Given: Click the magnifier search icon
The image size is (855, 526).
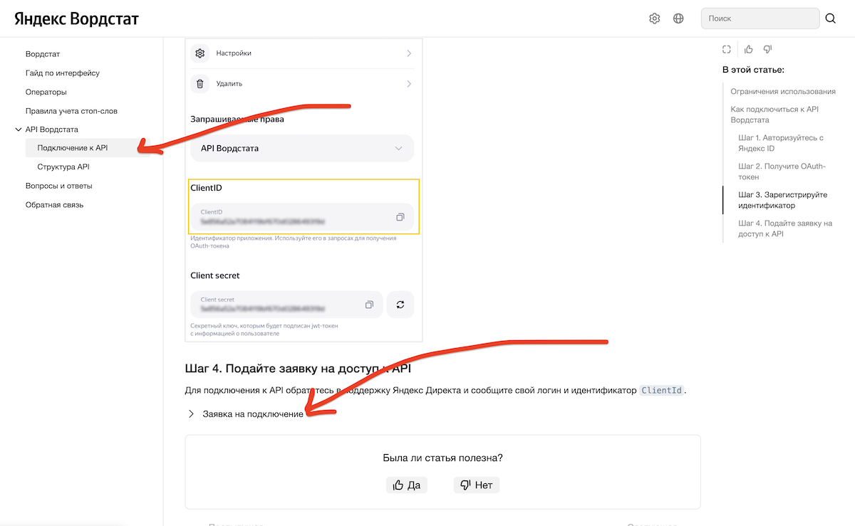Looking at the screenshot, I should (831, 19).
